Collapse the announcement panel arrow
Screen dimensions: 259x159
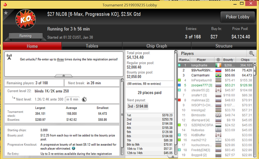(x=64, y=76)
